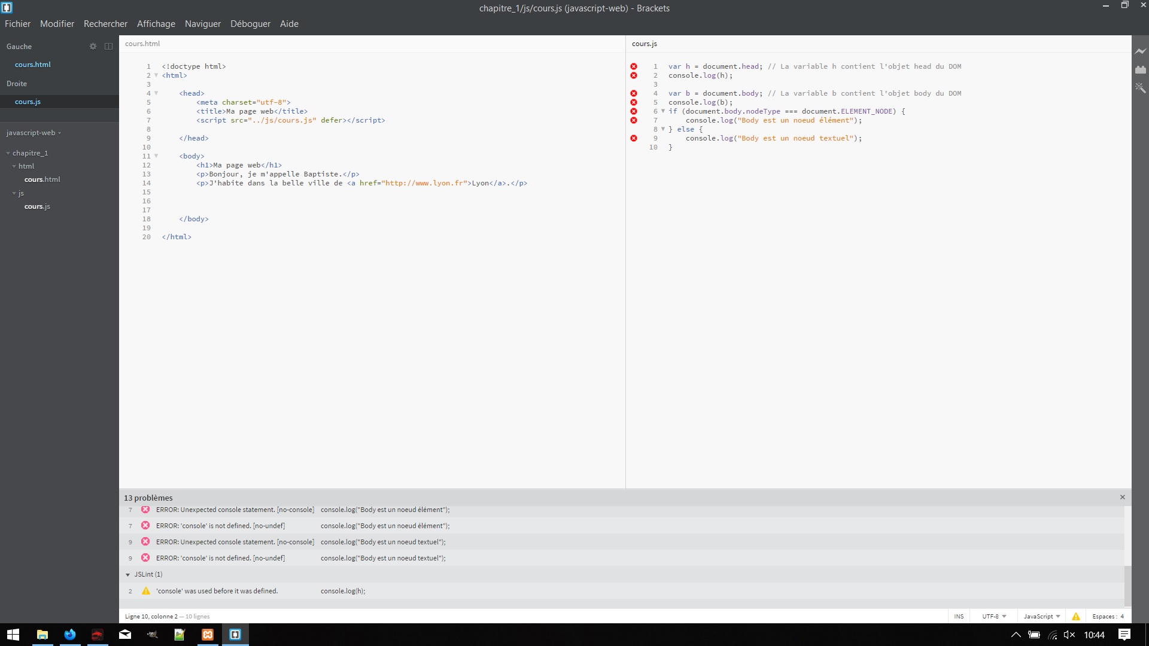The height and width of the screenshot is (646, 1149).
Task: Open Firefox from the taskbar
Action: click(70, 635)
